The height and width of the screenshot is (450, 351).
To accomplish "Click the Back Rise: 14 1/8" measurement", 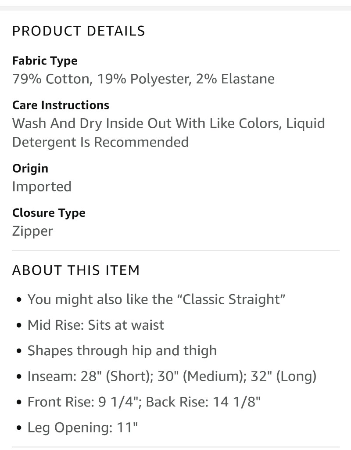I will tap(203, 402).
